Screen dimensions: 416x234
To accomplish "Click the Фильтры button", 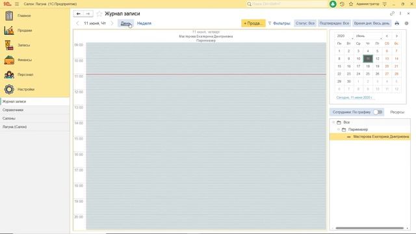I will pos(279,23).
